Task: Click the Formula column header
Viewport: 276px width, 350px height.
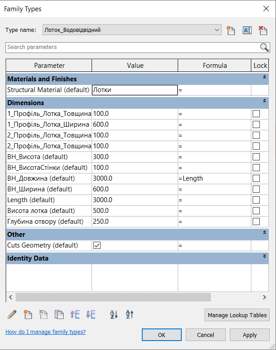Action: [x=215, y=66]
